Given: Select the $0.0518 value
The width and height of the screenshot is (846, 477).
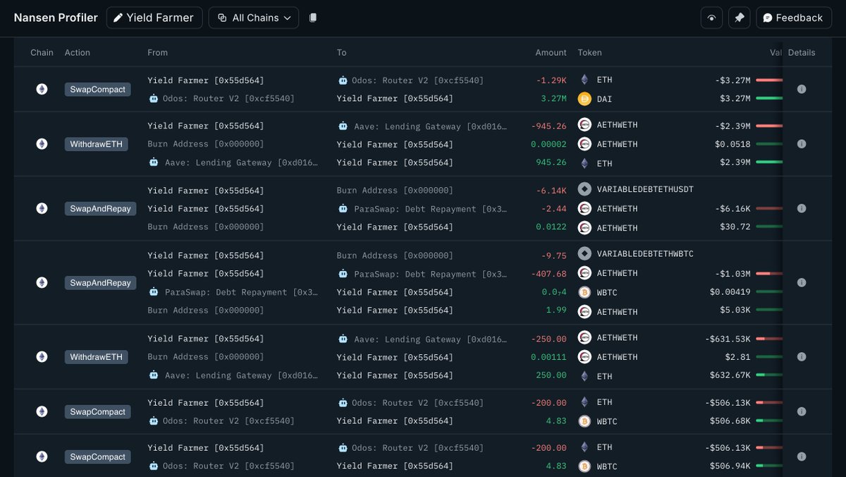Looking at the screenshot, I should pos(732,144).
